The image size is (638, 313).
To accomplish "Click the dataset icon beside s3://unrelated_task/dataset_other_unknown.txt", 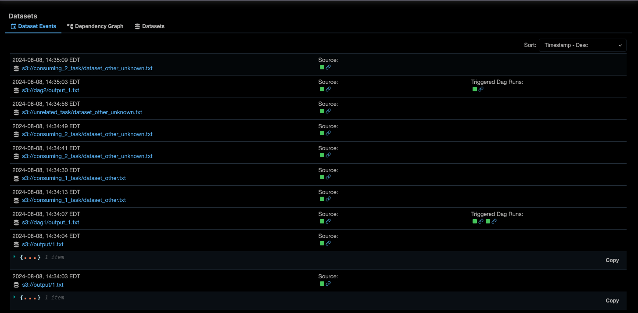I will (x=16, y=112).
